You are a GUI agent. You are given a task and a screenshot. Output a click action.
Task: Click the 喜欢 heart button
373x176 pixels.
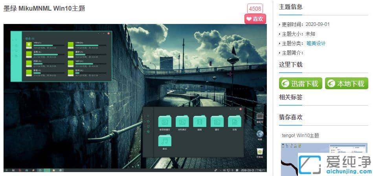coord(255,19)
